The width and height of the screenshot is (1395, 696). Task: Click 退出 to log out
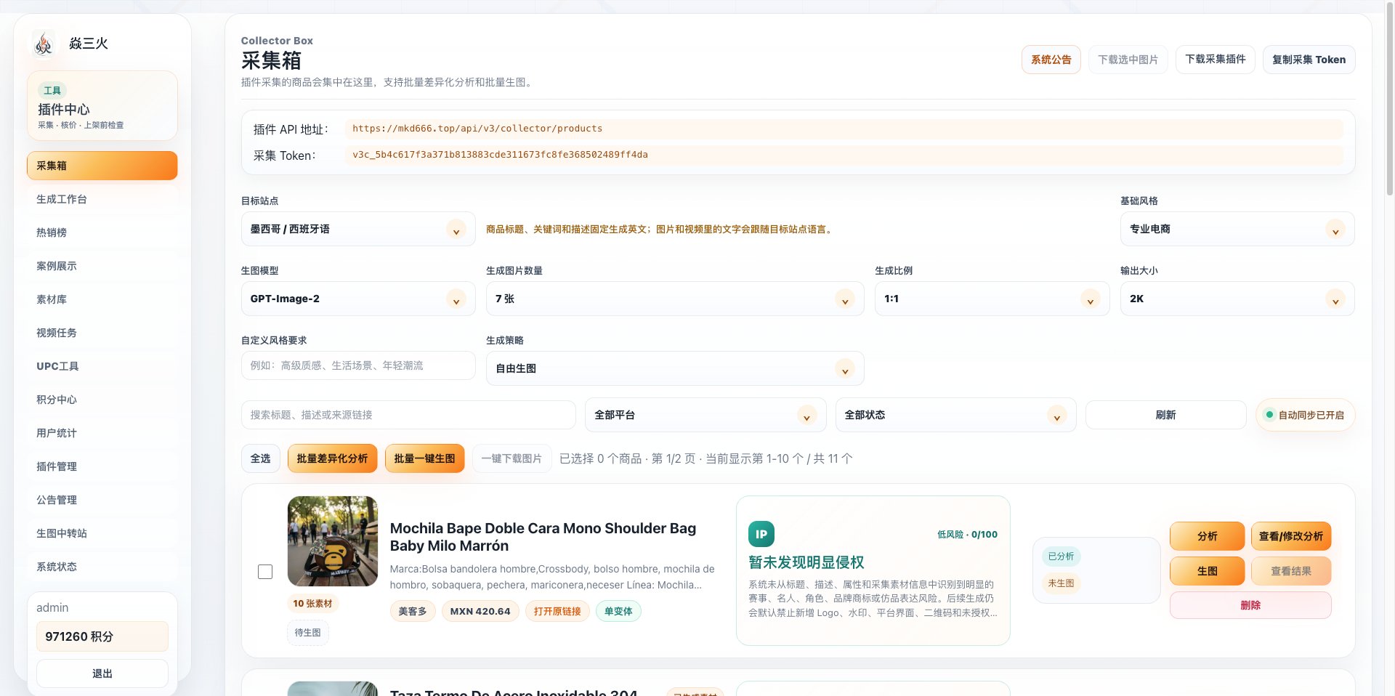tap(102, 673)
